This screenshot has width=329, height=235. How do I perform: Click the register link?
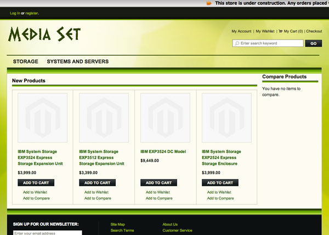pyautogui.click(x=32, y=13)
